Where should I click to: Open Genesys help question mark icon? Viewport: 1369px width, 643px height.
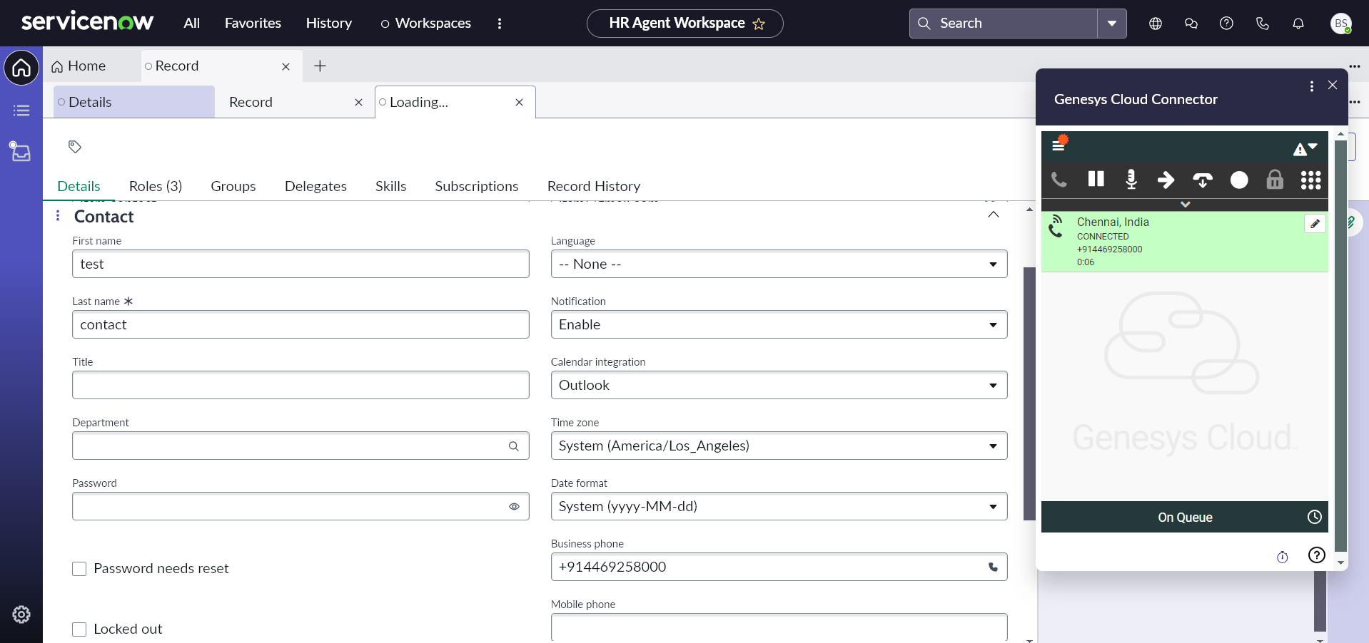(1317, 555)
